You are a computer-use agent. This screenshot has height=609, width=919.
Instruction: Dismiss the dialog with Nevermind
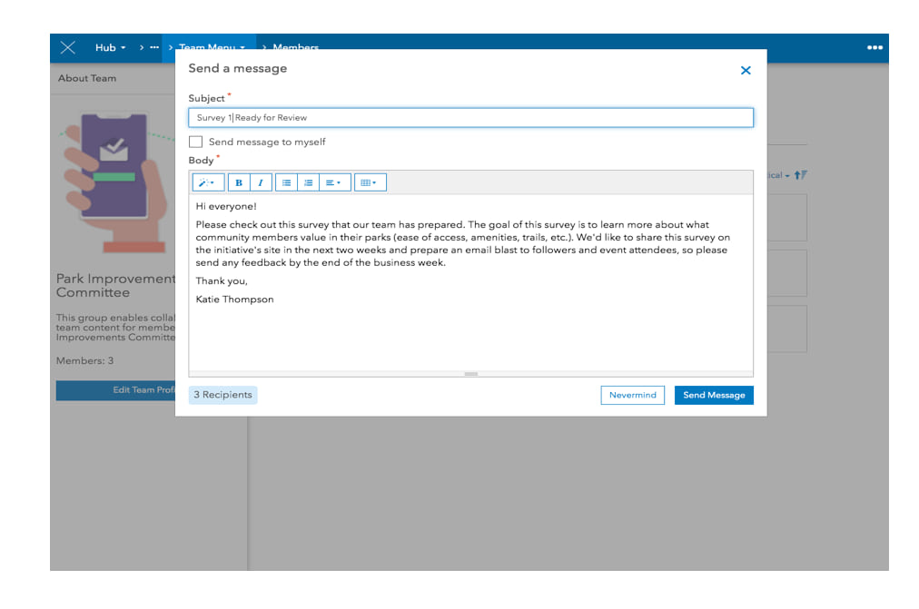click(633, 395)
